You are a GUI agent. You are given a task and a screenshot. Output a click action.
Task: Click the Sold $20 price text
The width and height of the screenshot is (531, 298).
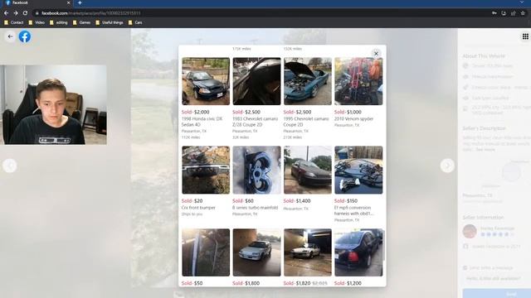[x=192, y=200]
